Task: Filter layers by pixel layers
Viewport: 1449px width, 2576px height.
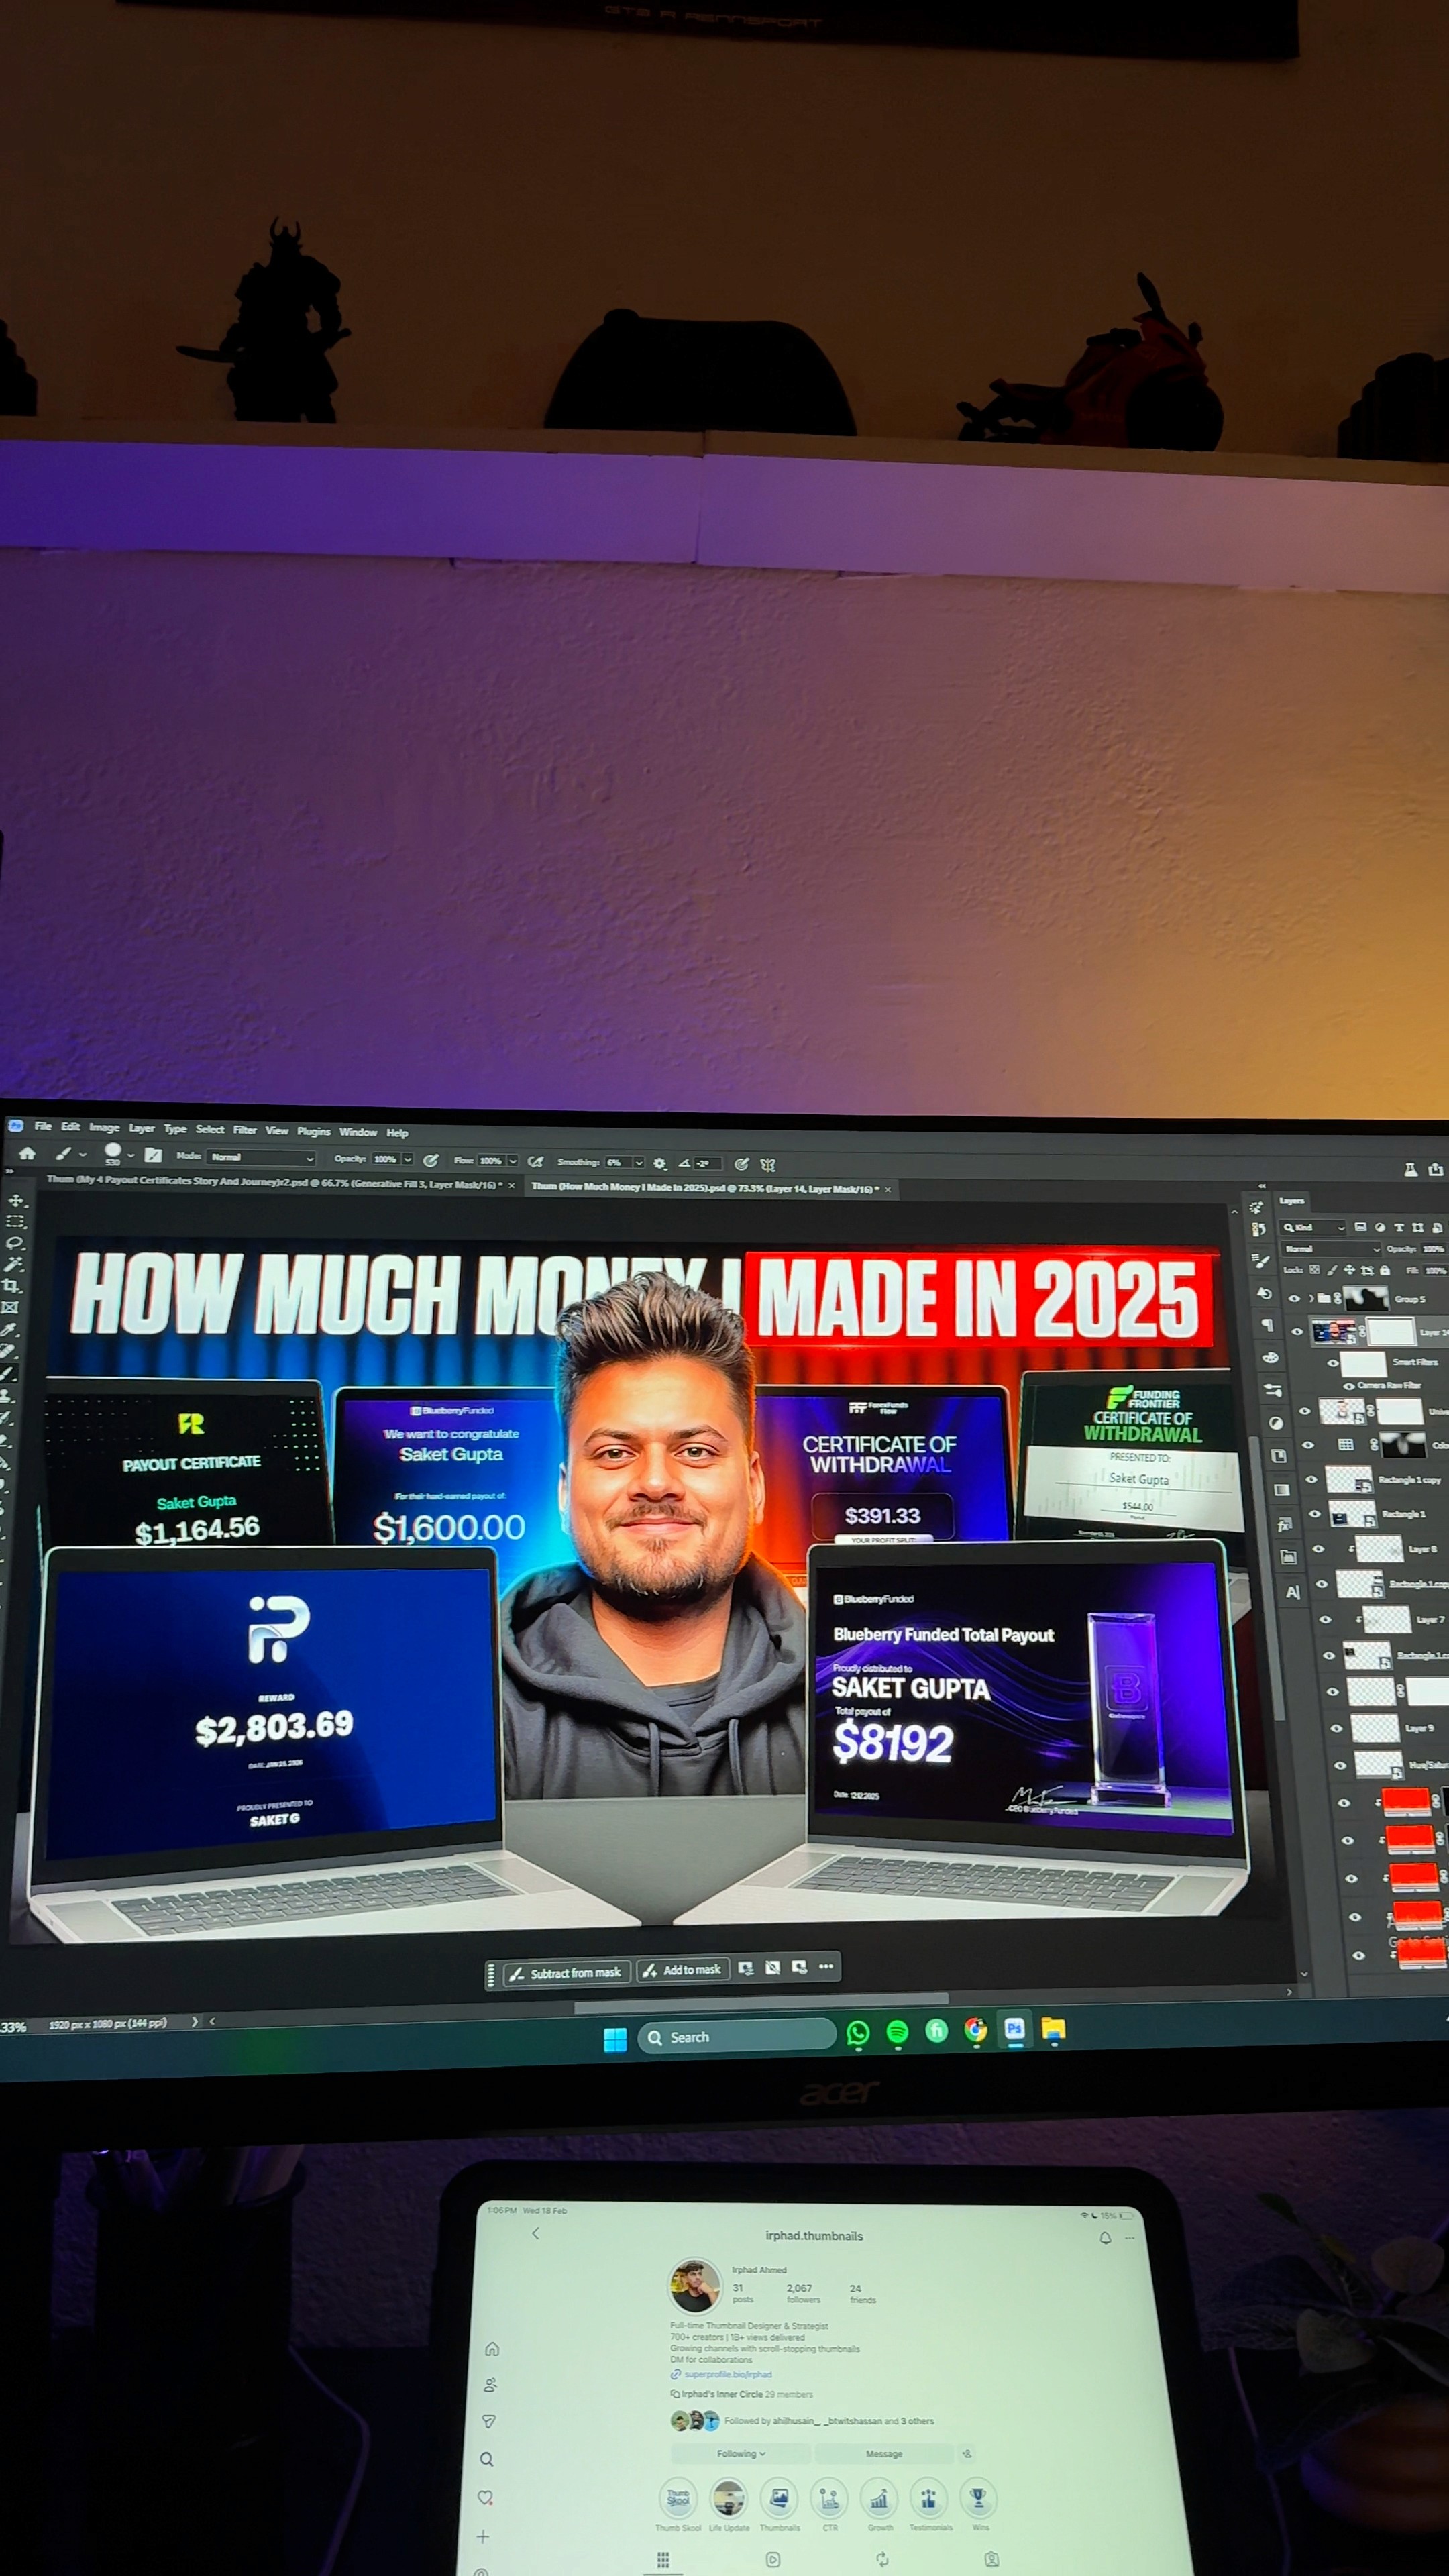Action: (x=1360, y=1227)
